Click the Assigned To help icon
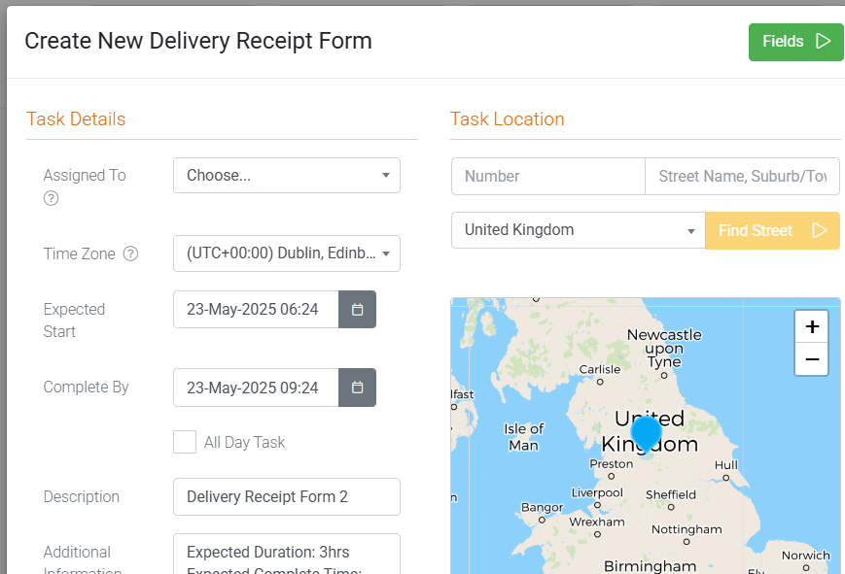This screenshot has height=574, width=845. click(52, 199)
